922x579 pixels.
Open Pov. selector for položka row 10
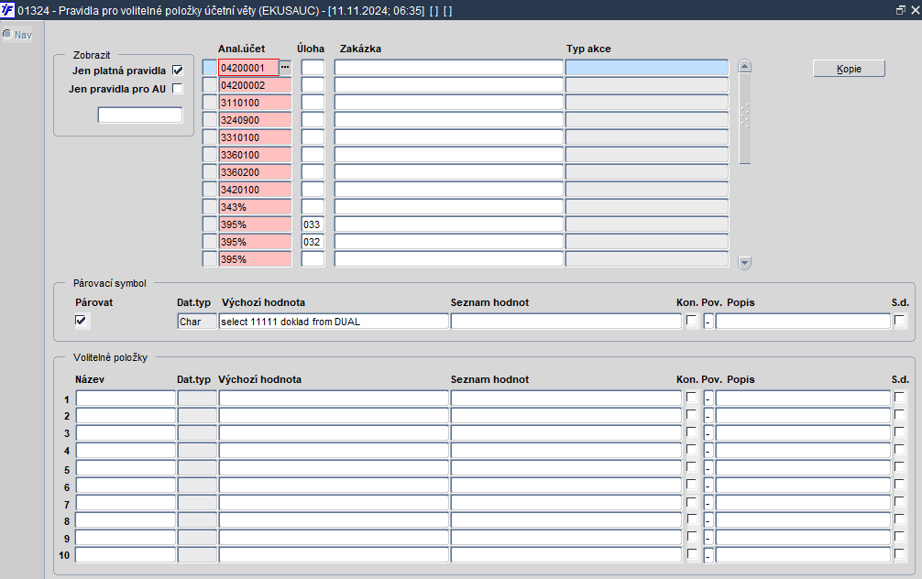[x=708, y=555]
